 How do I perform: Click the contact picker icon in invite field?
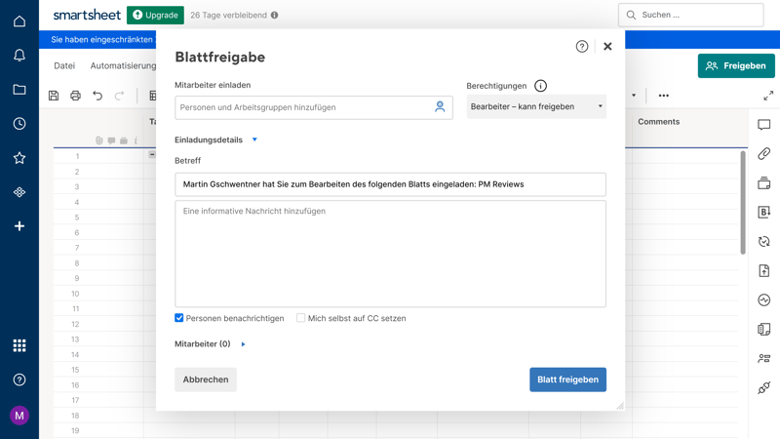(440, 107)
